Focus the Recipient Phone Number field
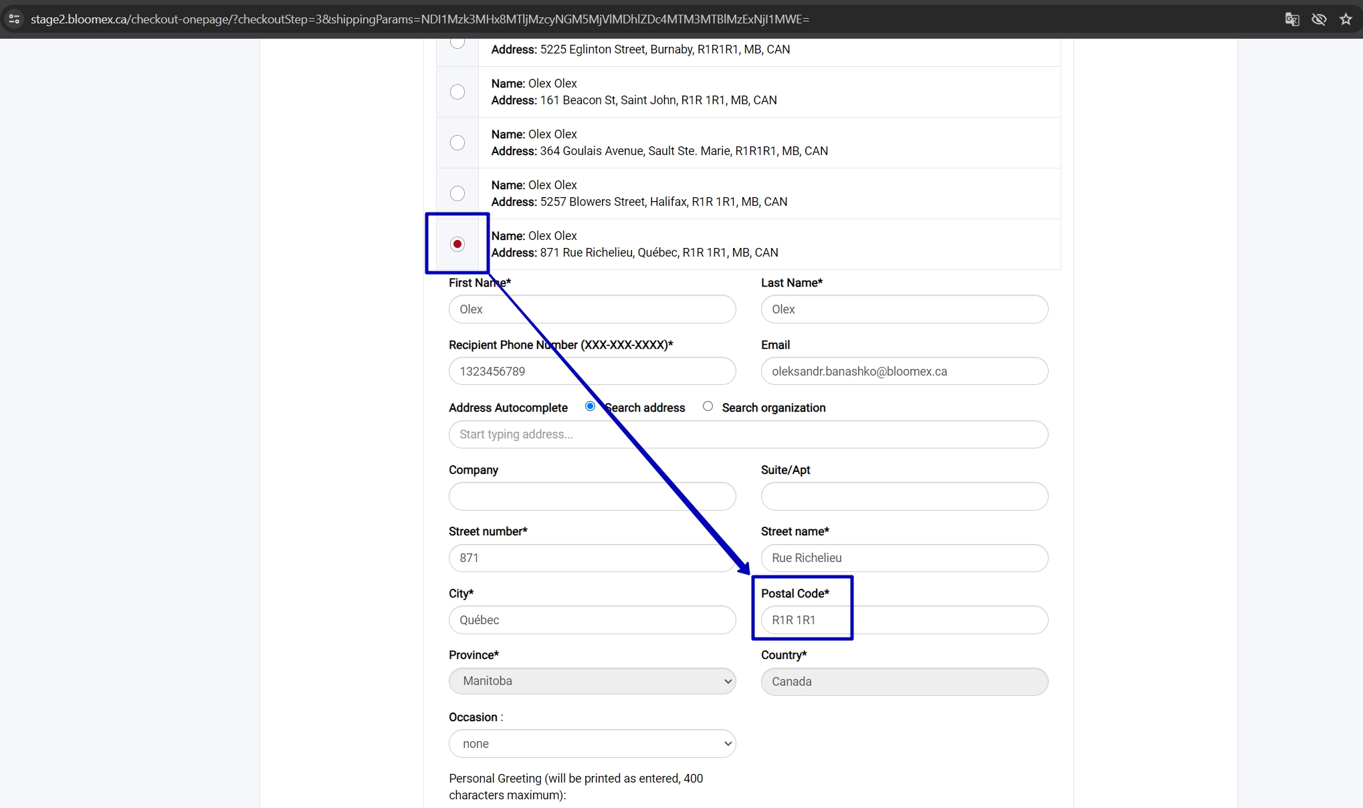The image size is (1363, 808). (593, 371)
